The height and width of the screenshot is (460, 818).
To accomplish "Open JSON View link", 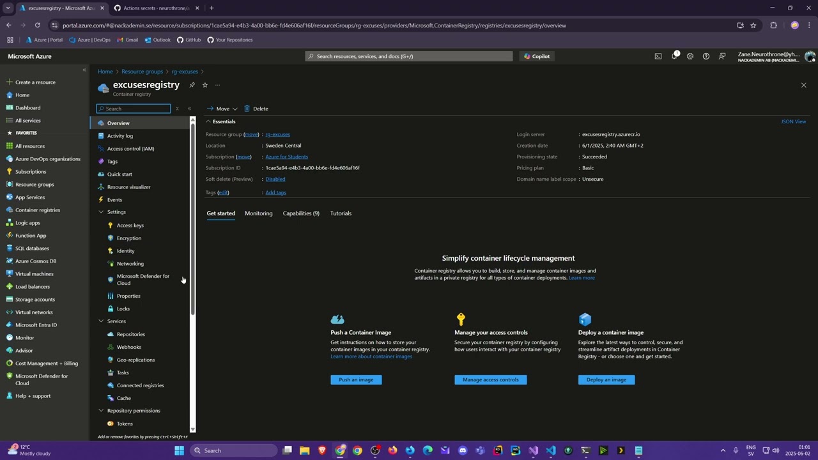I will pyautogui.click(x=793, y=121).
